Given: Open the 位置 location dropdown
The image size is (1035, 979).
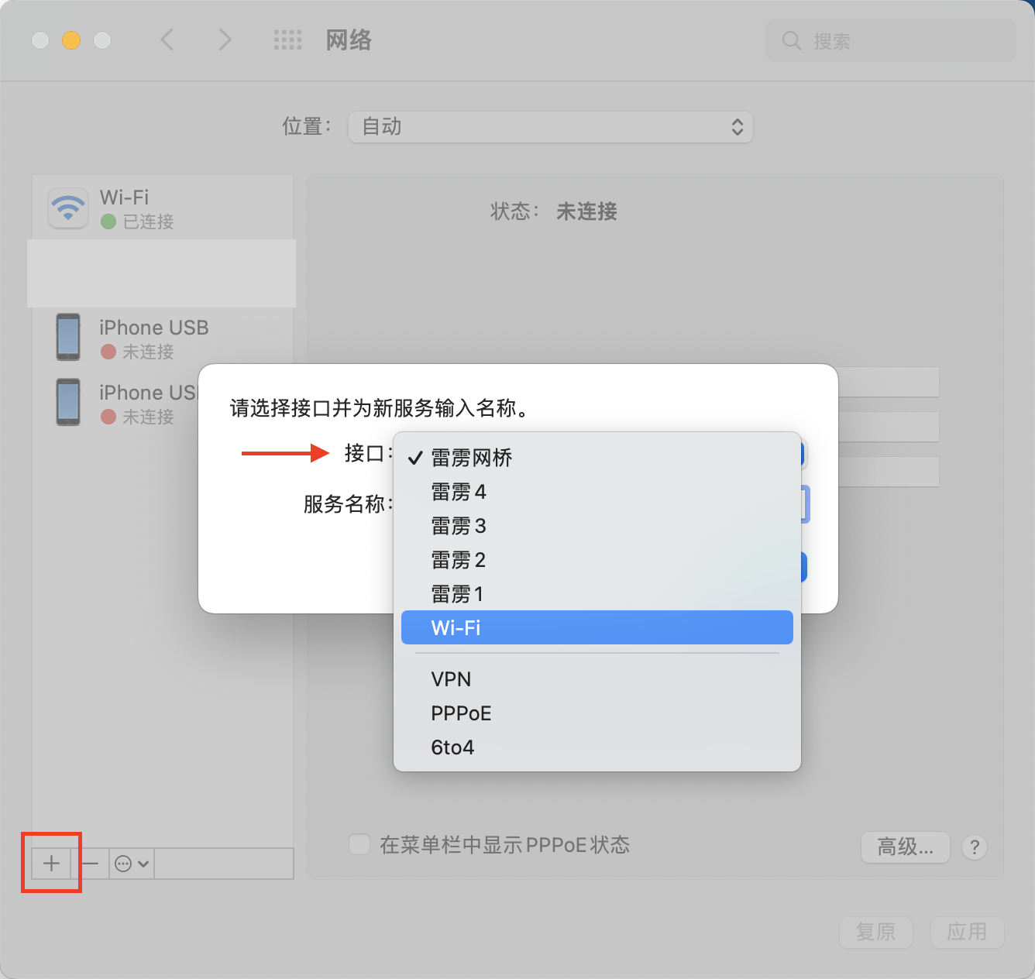Looking at the screenshot, I should coord(550,127).
